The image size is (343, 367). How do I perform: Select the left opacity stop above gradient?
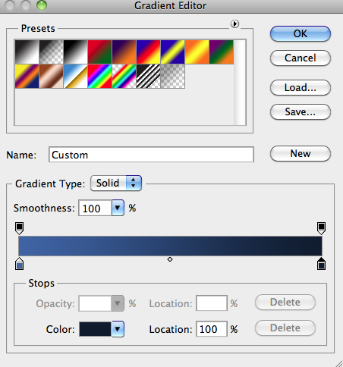point(20,228)
